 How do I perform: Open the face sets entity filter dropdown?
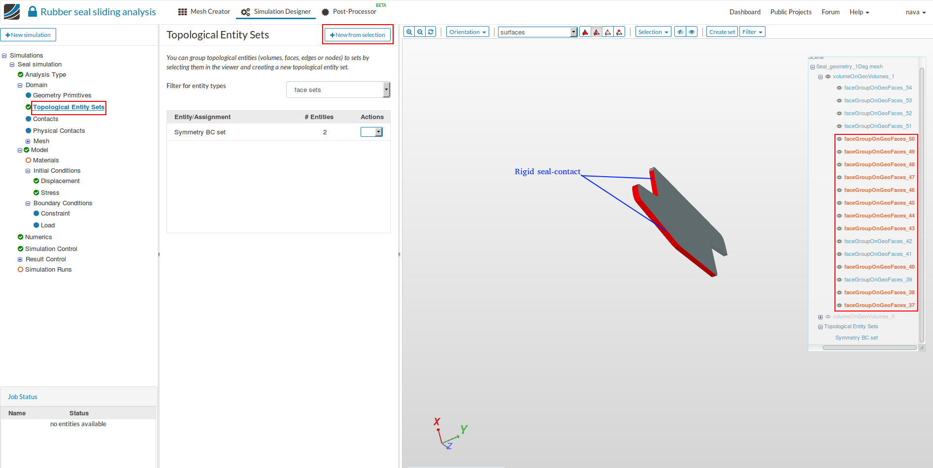(x=338, y=90)
